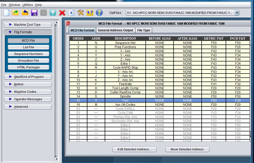This screenshot has height=163, width=254.
Task: Open the Sequence Numbers page
Action: click(x=28, y=54)
